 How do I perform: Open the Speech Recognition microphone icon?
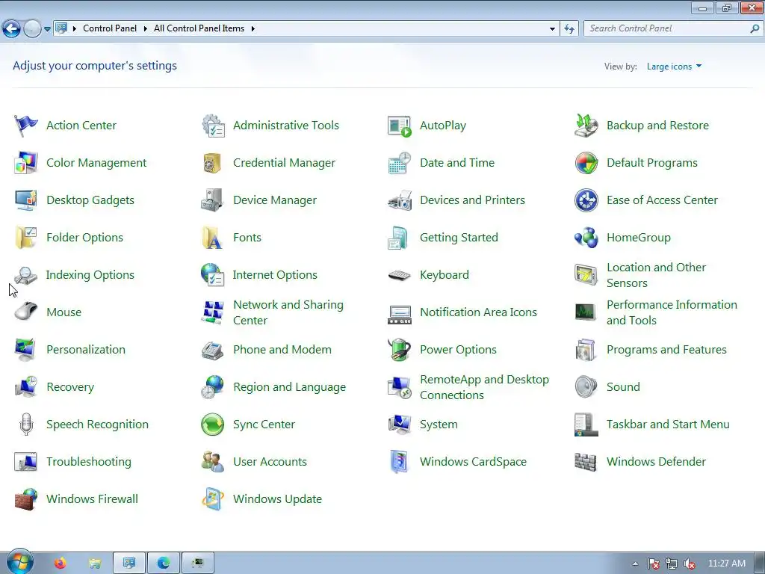(26, 425)
